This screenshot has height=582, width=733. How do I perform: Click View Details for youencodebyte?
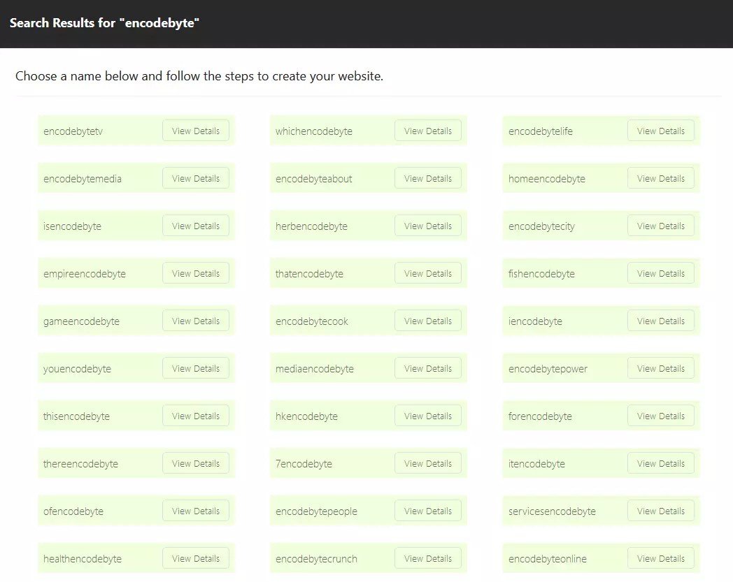point(195,368)
